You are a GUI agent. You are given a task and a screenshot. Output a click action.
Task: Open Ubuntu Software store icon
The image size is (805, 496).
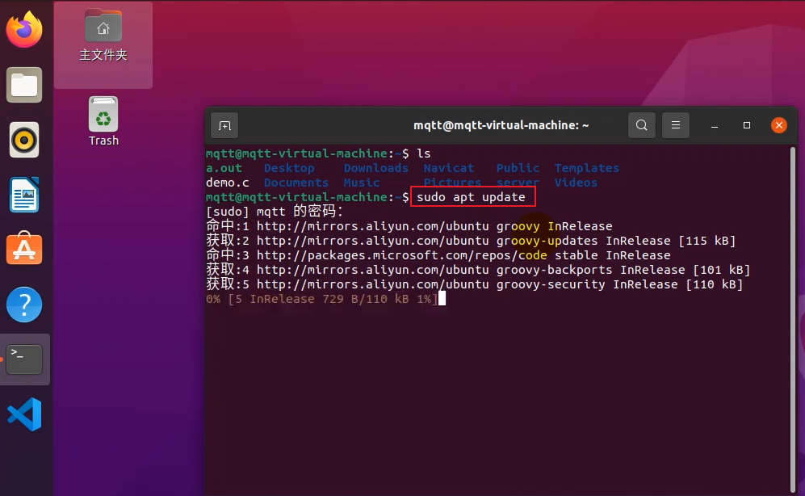coord(24,248)
